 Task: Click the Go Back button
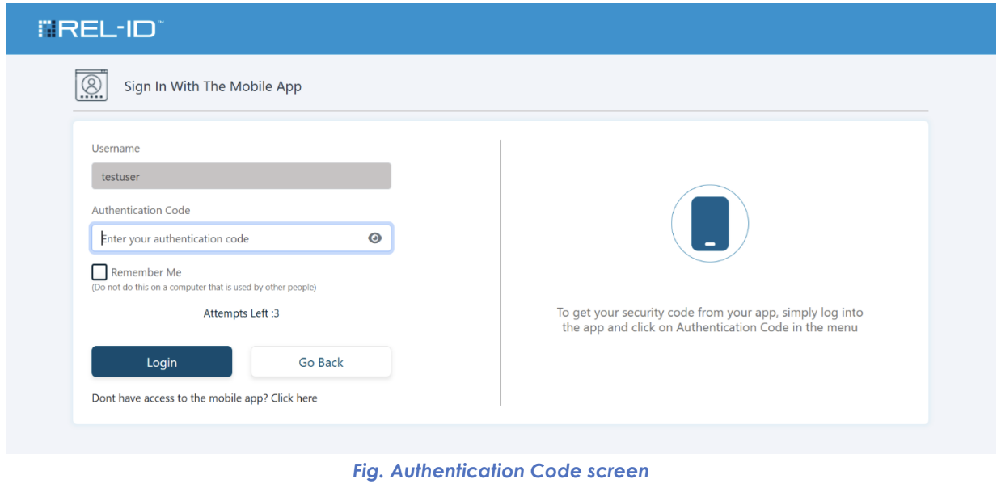pyautogui.click(x=321, y=362)
